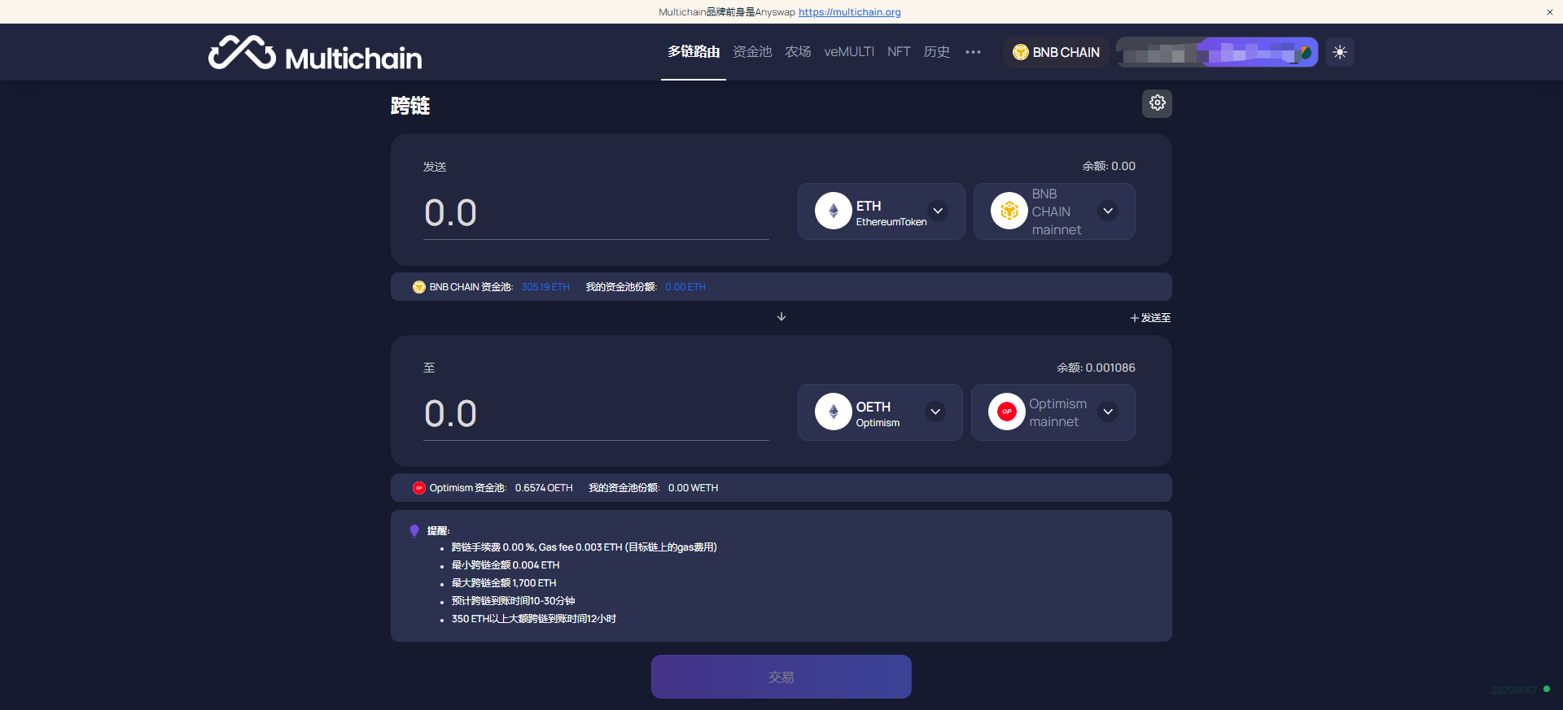Expand the BNB CHAIN mainnet dropdown
The image size is (1563, 710).
pyautogui.click(x=1108, y=211)
